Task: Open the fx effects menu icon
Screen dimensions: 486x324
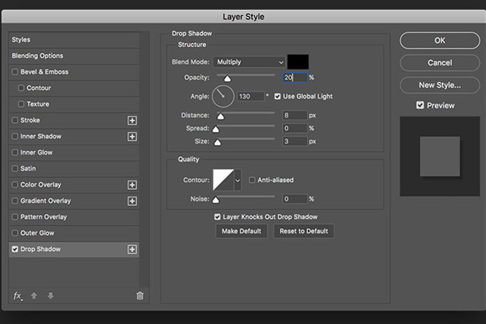Action: (18, 296)
